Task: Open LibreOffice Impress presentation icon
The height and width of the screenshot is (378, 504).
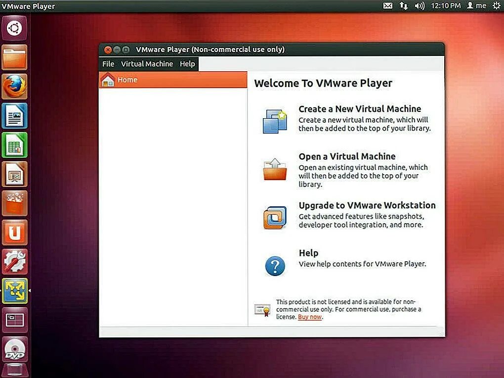Action: tap(14, 174)
